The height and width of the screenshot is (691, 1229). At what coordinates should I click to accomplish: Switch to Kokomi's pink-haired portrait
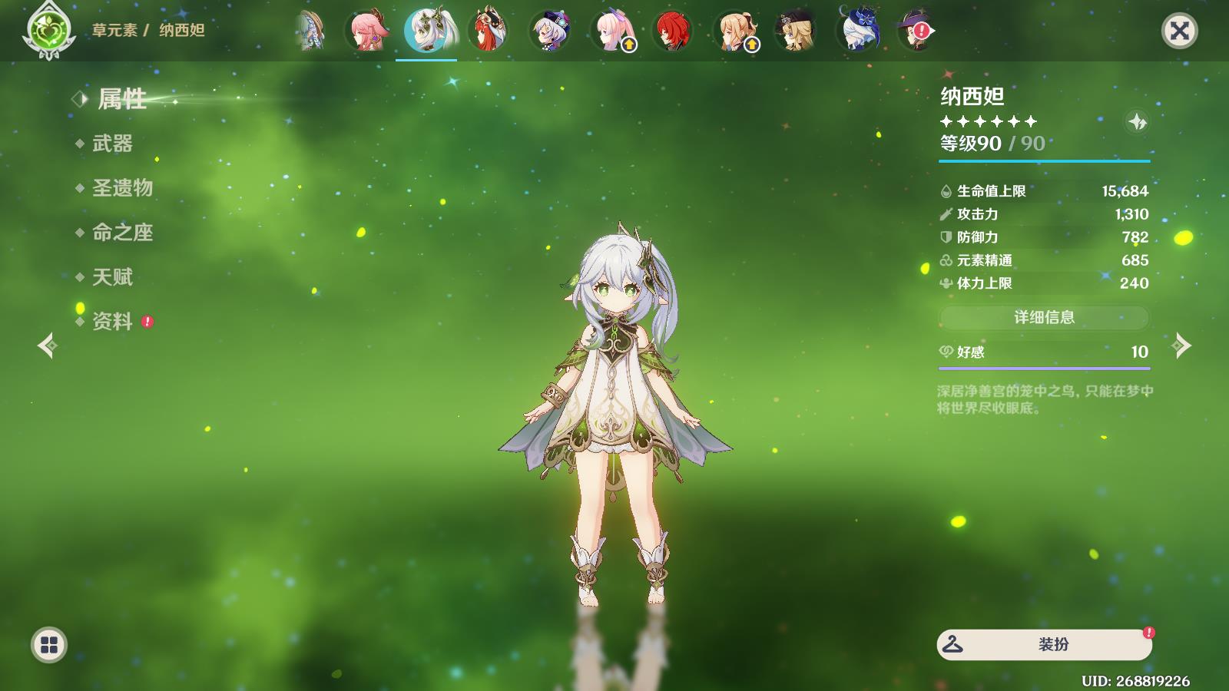click(x=612, y=31)
